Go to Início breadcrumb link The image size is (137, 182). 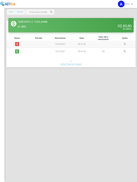tap(11, 12)
